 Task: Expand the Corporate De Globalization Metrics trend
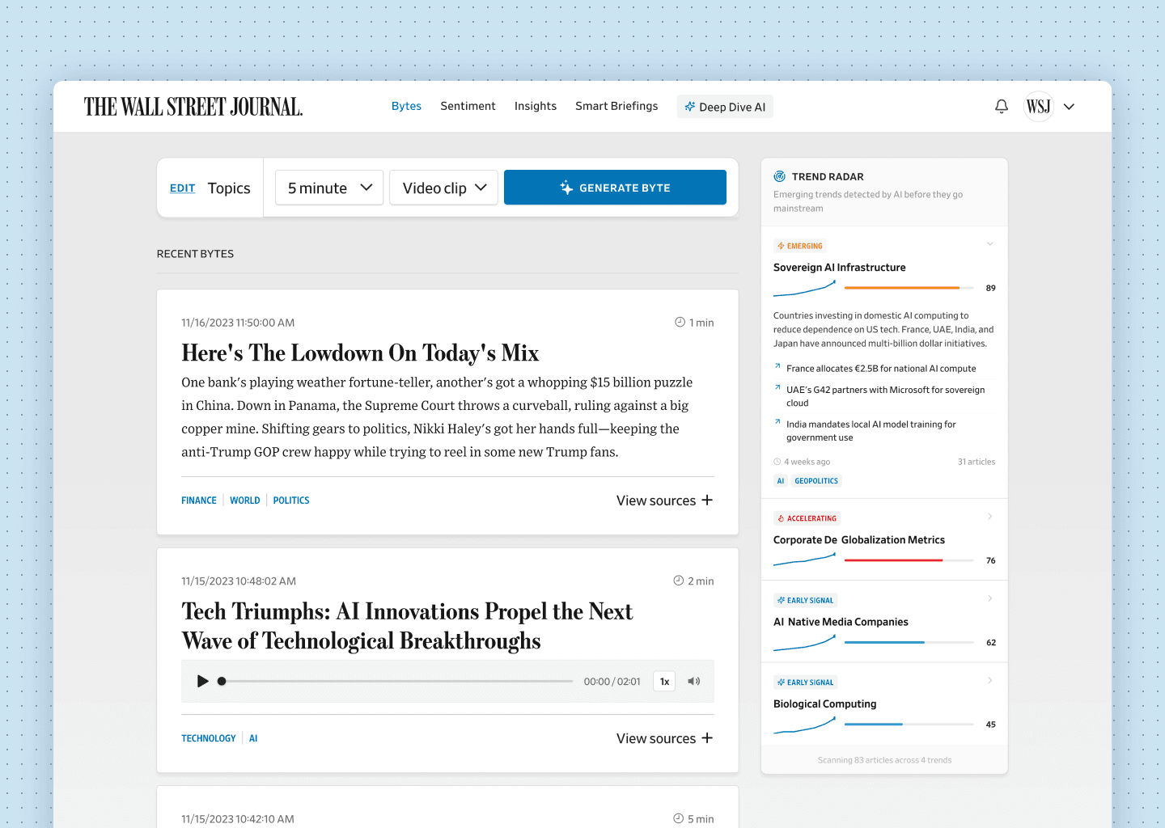989,517
